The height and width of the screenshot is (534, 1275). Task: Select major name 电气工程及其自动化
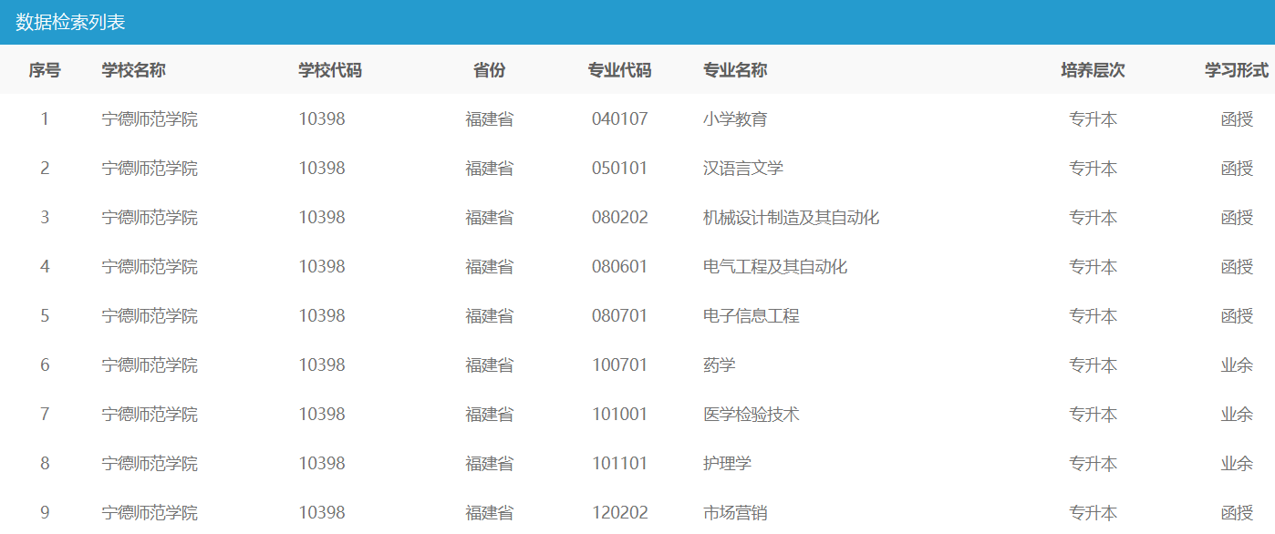[x=775, y=267]
